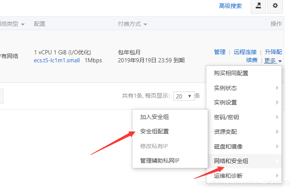
Task: Click the 2019年9月19日 23:59 到期 text
Action: click(x=151, y=60)
